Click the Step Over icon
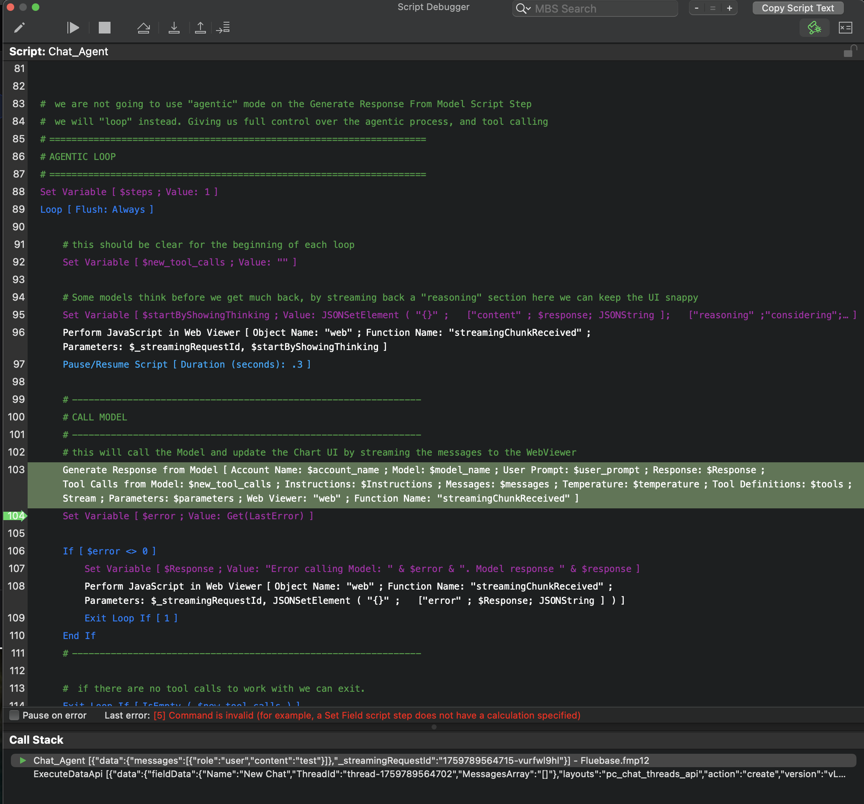 click(x=144, y=28)
